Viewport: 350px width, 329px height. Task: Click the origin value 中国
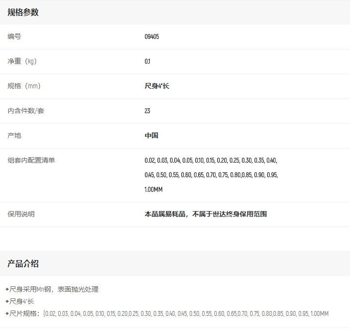(151, 136)
